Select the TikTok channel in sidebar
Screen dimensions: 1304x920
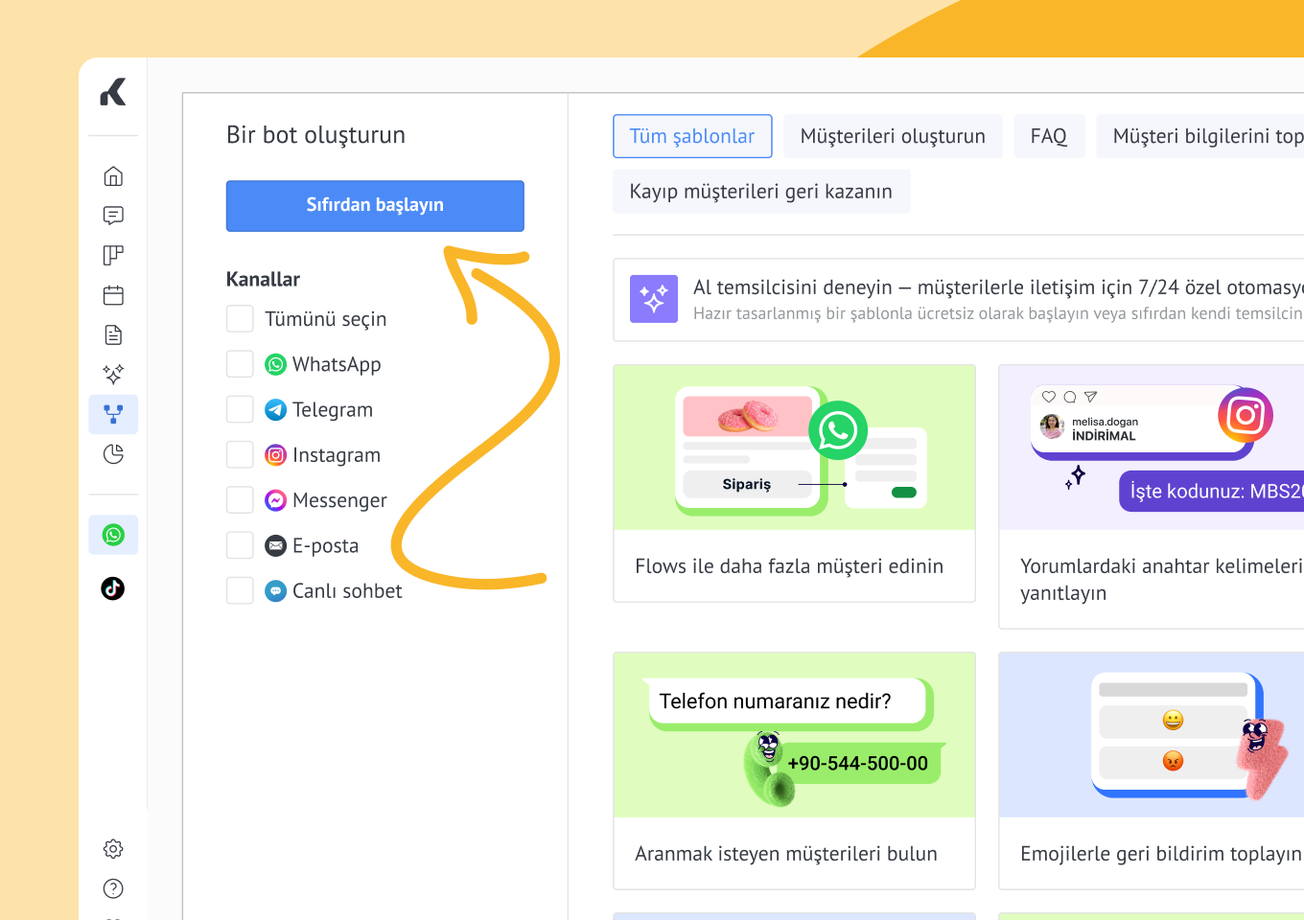(113, 588)
